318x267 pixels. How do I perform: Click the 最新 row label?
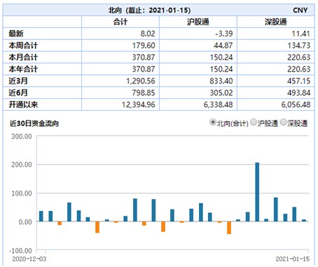[16, 34]
